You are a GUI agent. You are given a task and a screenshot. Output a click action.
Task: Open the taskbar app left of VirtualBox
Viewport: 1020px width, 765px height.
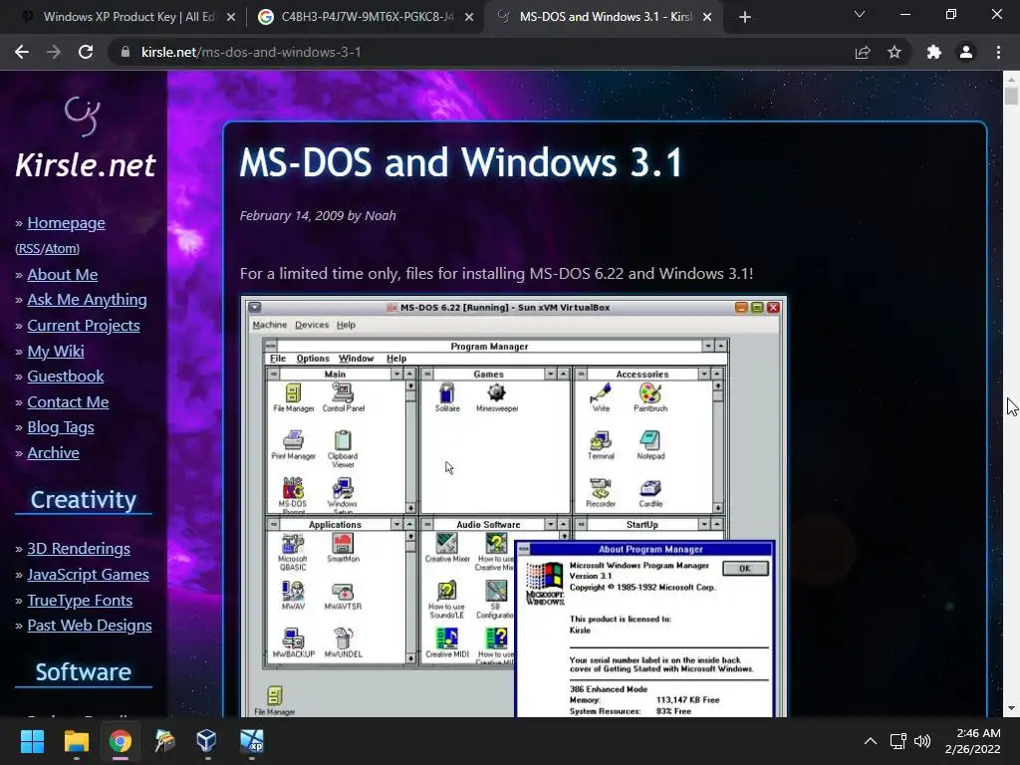click(164, 741)
